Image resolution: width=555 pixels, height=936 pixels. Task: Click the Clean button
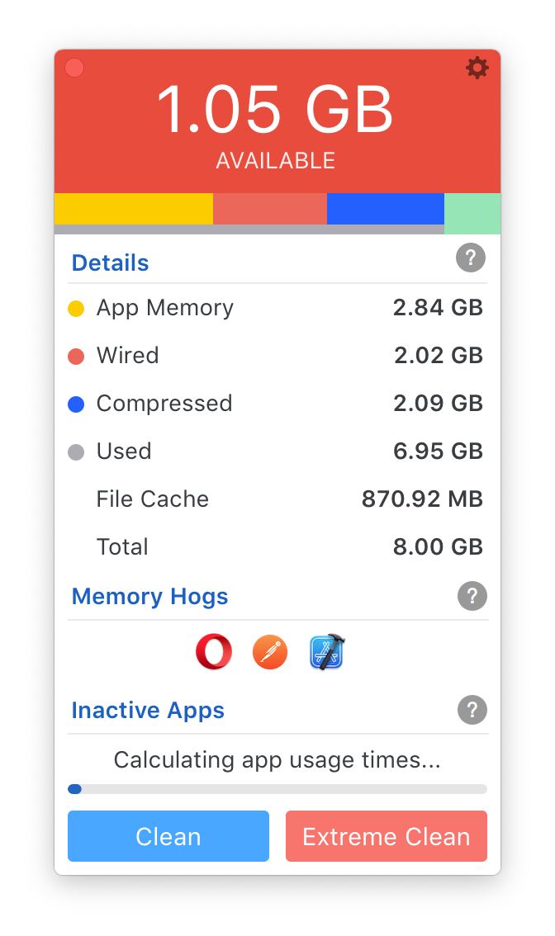pyautogui.click(x=168, y=835)
